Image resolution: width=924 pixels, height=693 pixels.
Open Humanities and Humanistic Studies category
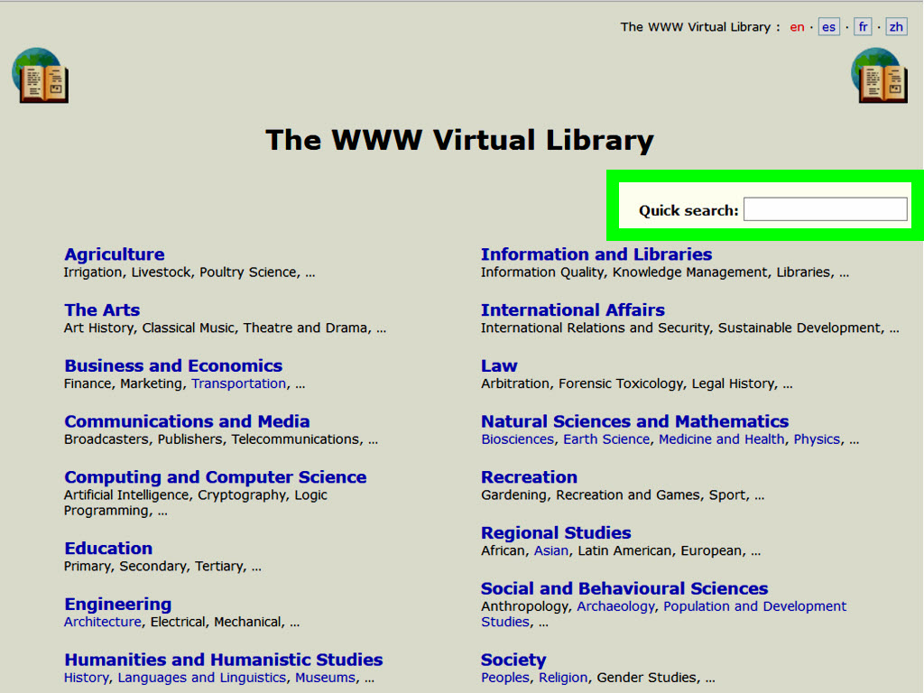tap(224, 660)
